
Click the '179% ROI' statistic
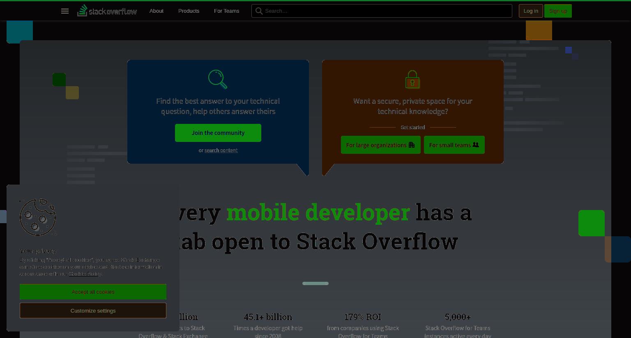[x=363, y=317]
